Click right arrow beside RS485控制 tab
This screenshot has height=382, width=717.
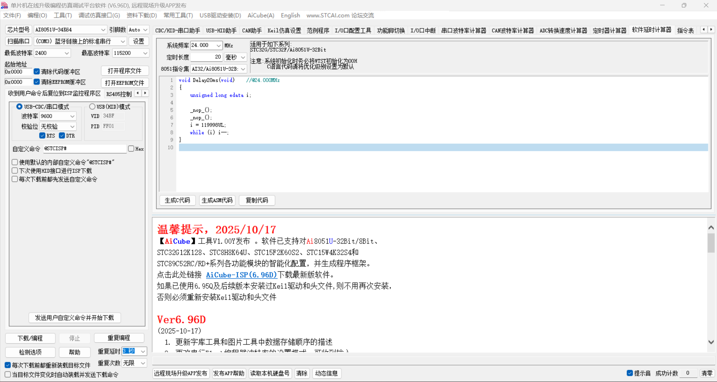[145, 93]
